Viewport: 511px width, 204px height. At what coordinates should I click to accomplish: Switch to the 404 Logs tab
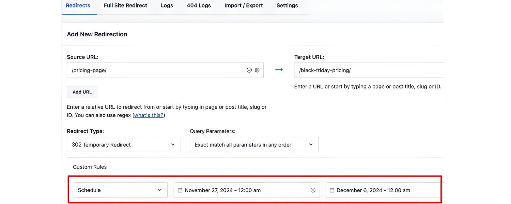click(199, 5)
